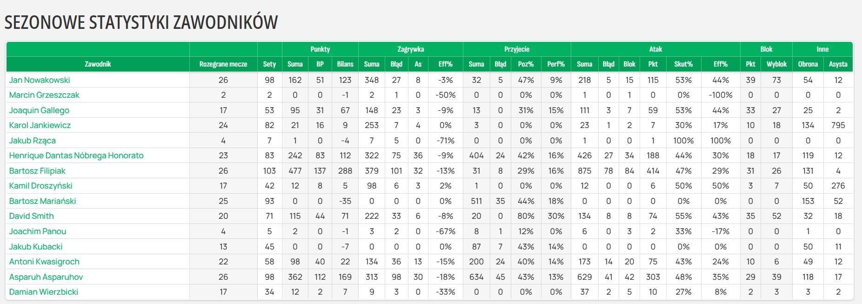Open Jan Nowakowski player profile
The width and height of the screenshot is (862, 304).
click(x=40, y=80)
